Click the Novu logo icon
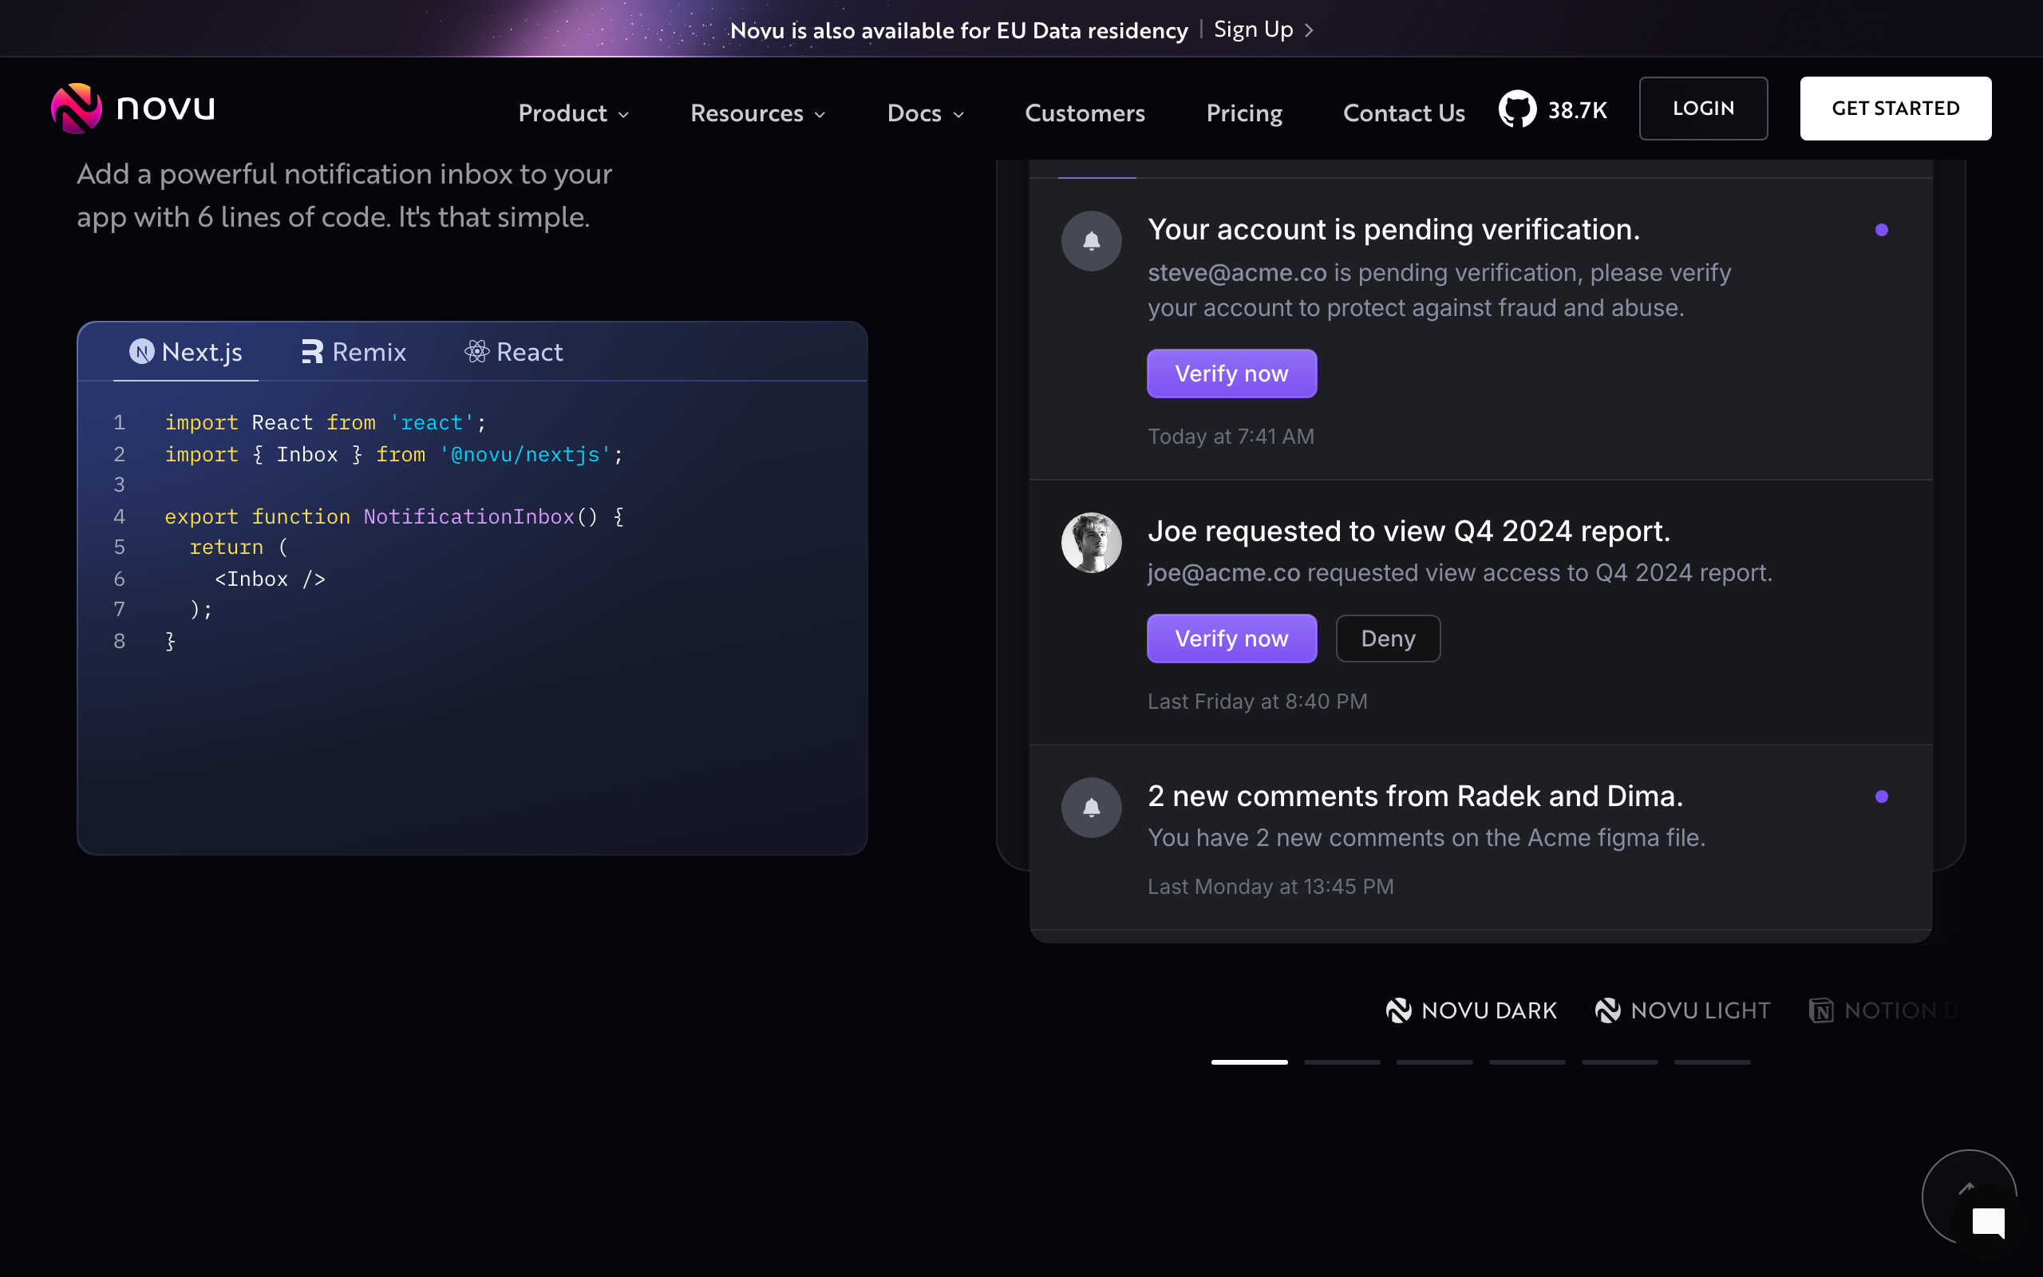 coord(76,108)
